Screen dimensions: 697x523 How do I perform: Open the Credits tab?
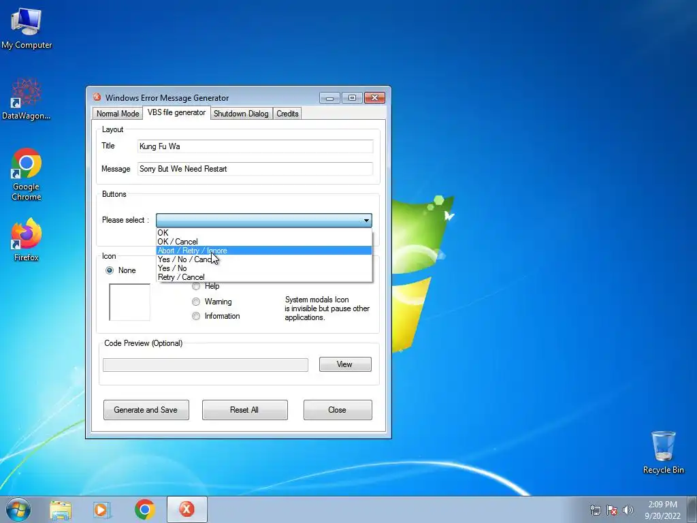click(287, 114)
